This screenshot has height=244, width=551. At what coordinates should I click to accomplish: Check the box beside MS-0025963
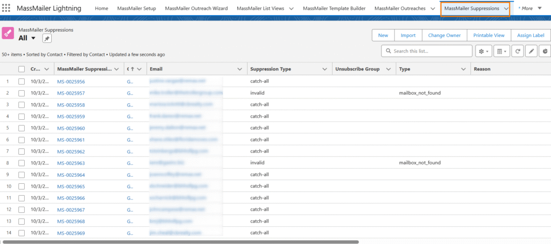click(x=22, y=163)
